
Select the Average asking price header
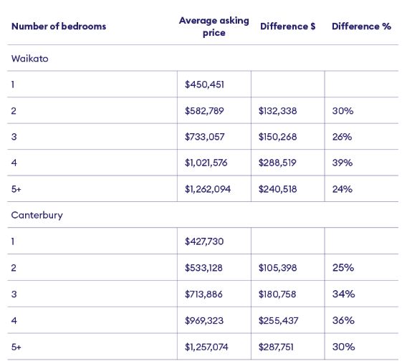[x=214, y=27]
